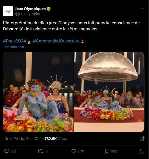The image size is (149, 159).
Task: Bookmark the post with the bookmark icon
Action: [107, 151]
